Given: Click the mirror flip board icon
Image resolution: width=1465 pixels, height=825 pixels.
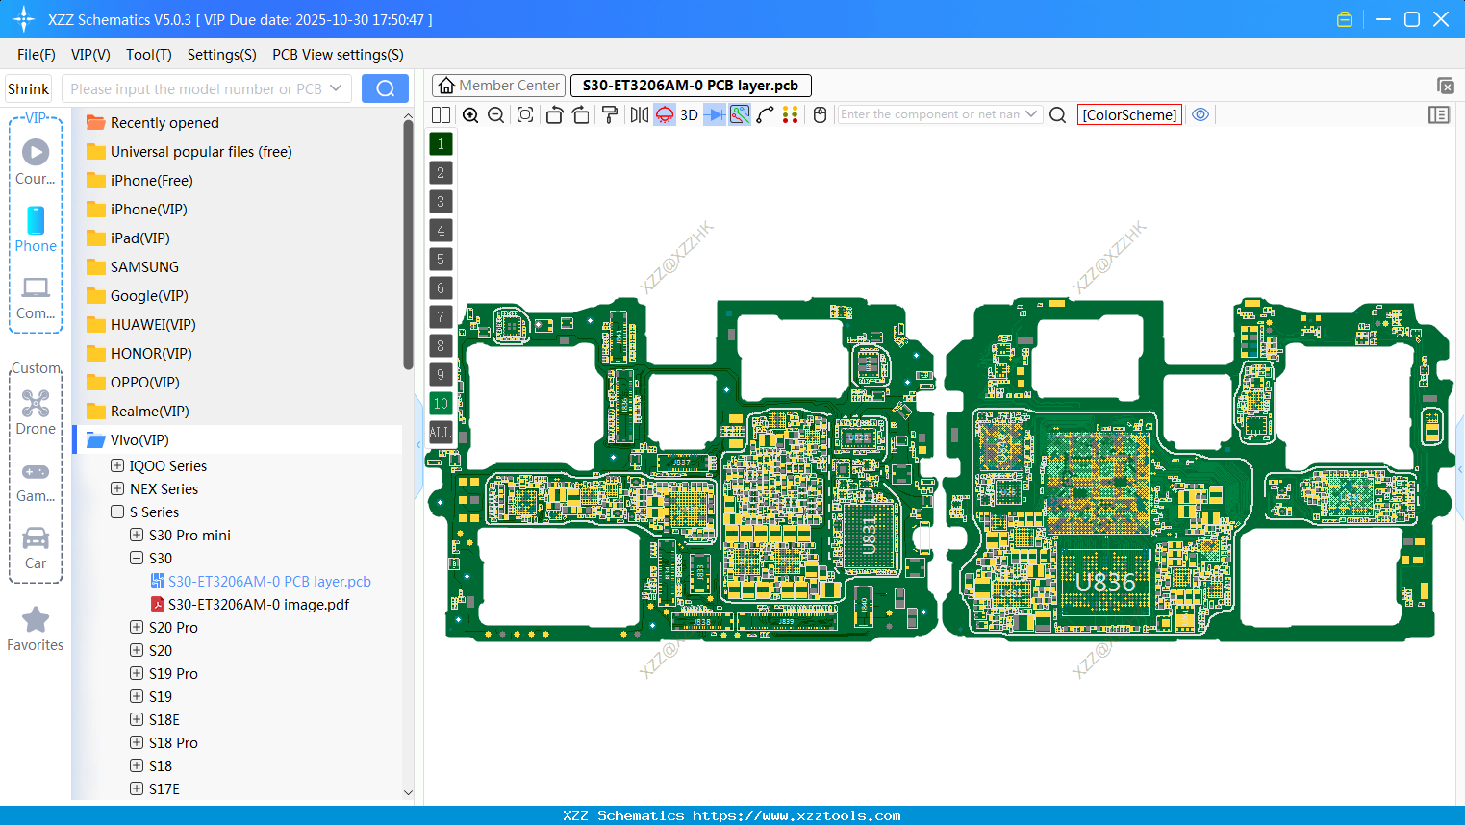Looking at the screenshot, I should (x=639, y=115).
